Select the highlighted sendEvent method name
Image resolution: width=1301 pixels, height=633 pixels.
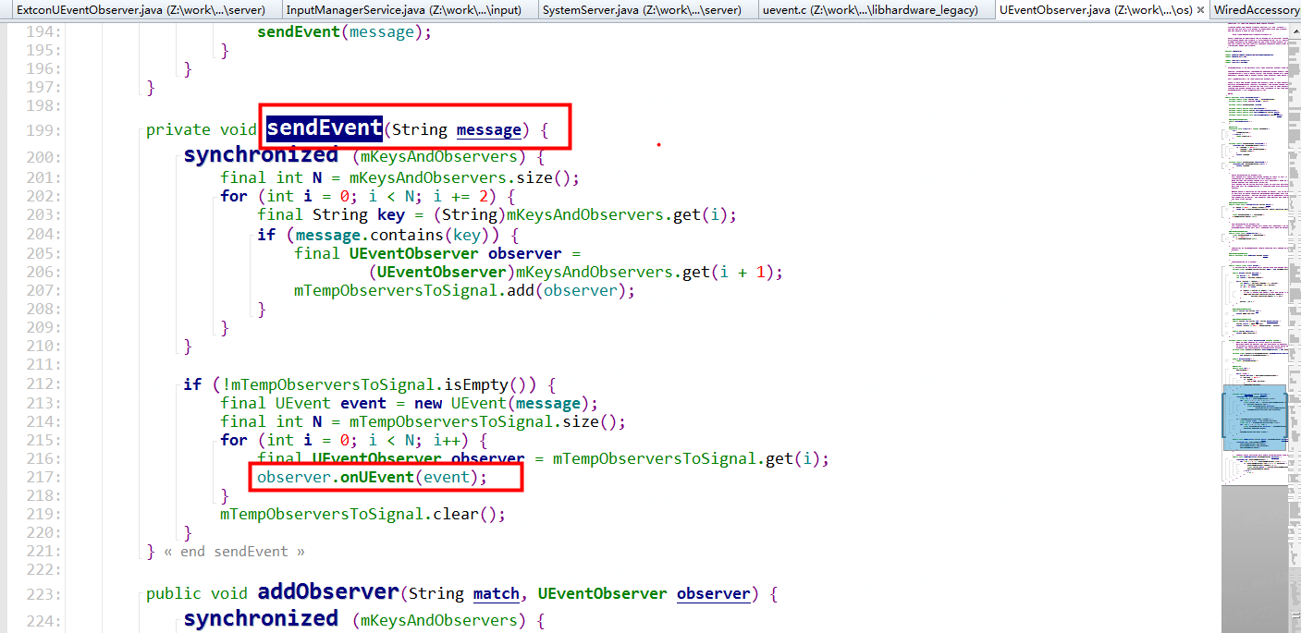coord(323,128)
